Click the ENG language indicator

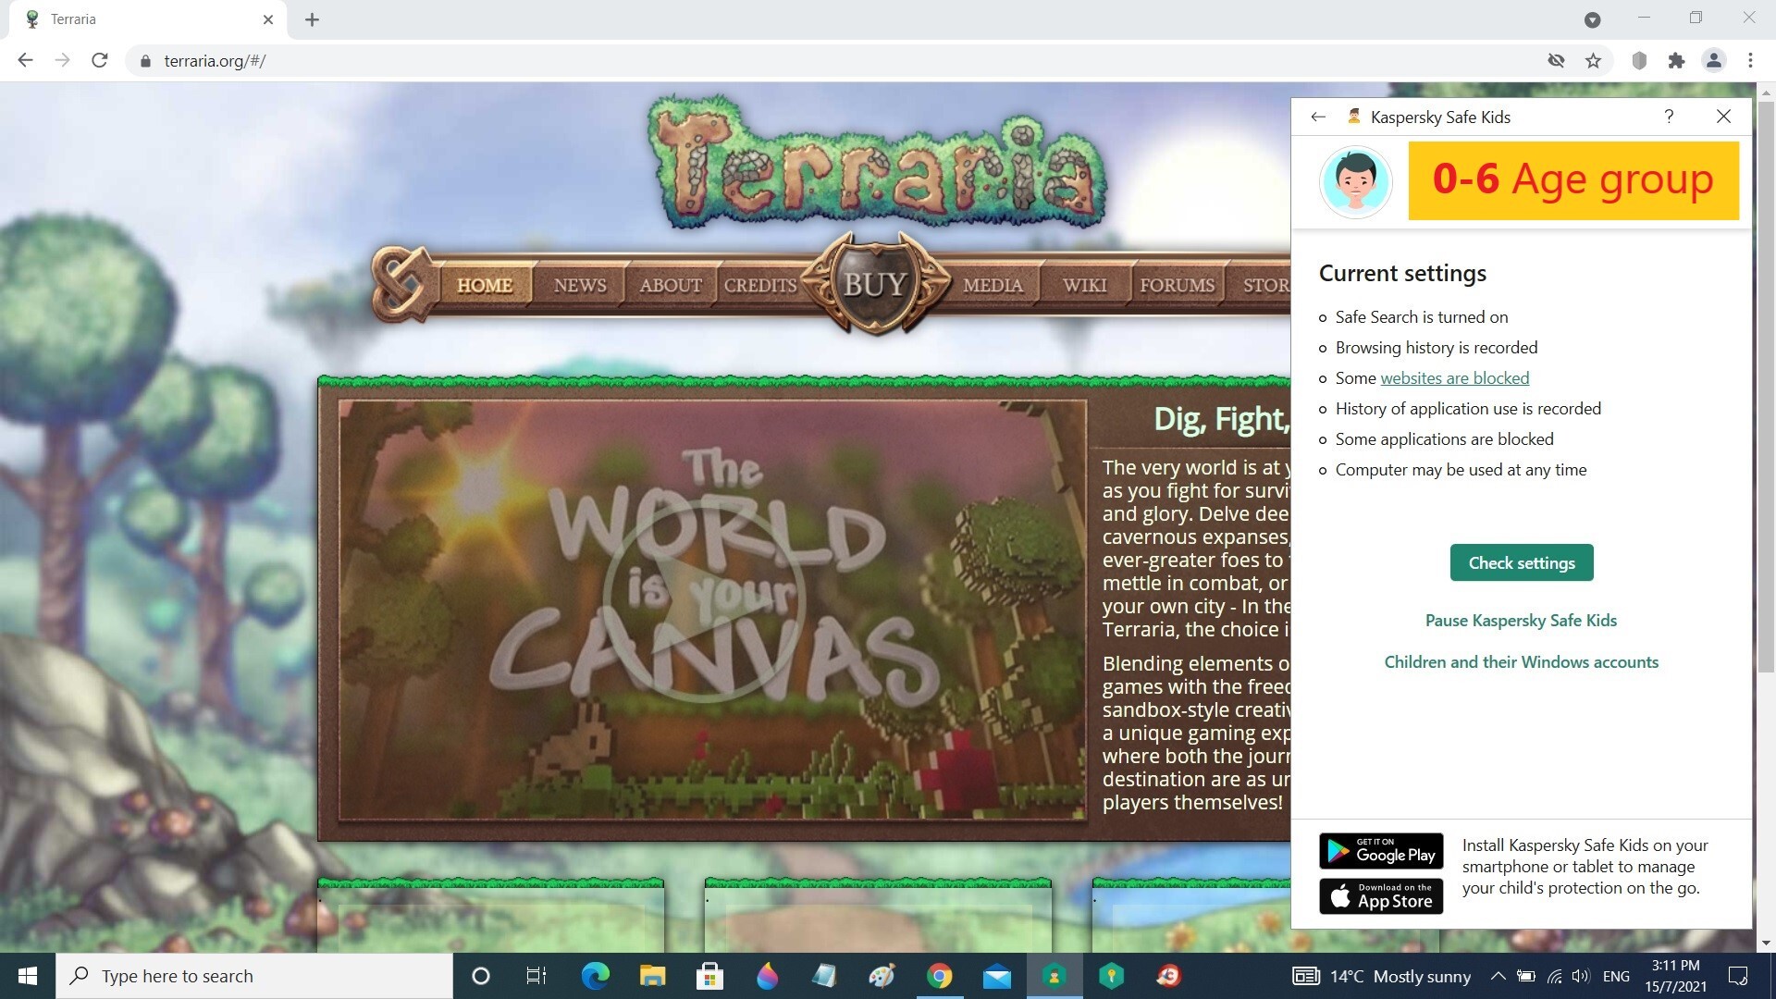[1616, 977]
